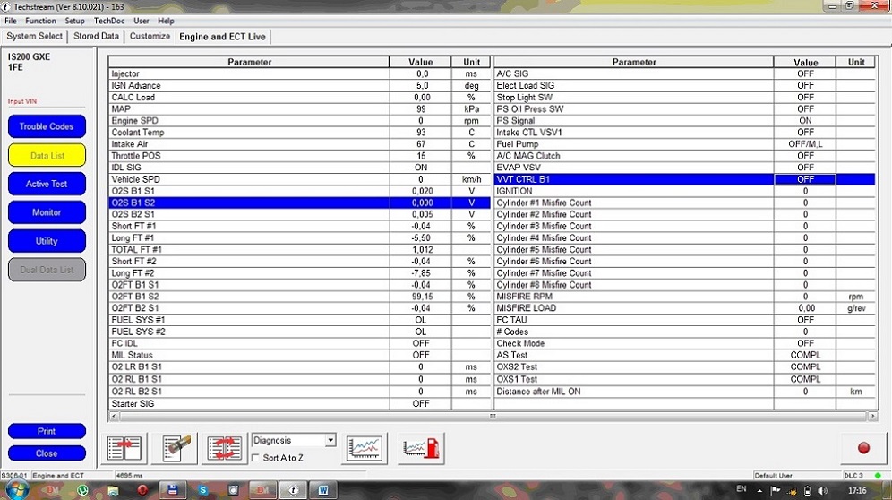Viewport: 892px width, 500px height.
Task: Open the line graph view icon
Action: (x=365, y=448)
